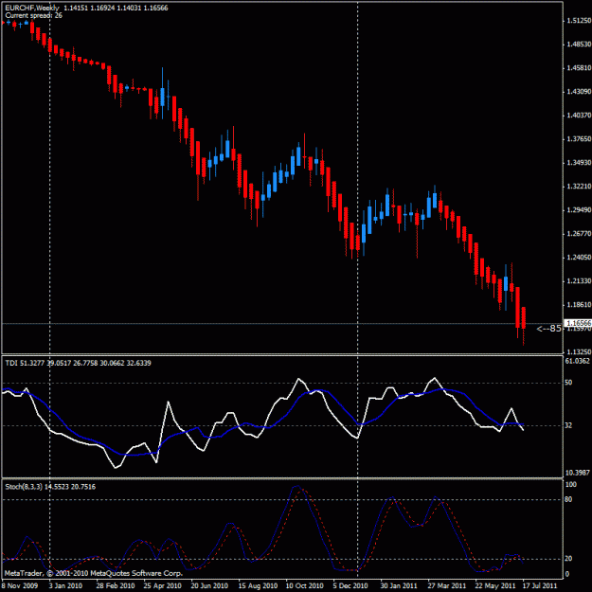Viewport: 592px width, 592px height.
Task: Select the 1.29490 price level label
Action: pos(579,210)
